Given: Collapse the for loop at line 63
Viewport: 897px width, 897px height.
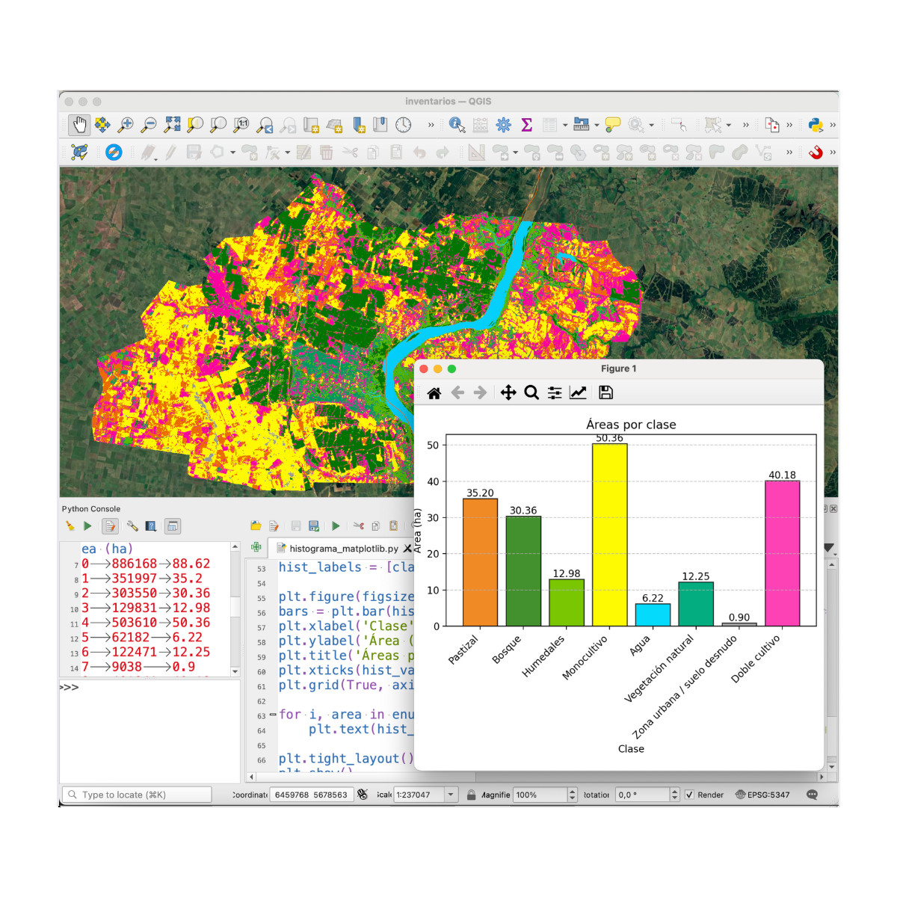Looking at the screenshot, I should tap(273, 715).
